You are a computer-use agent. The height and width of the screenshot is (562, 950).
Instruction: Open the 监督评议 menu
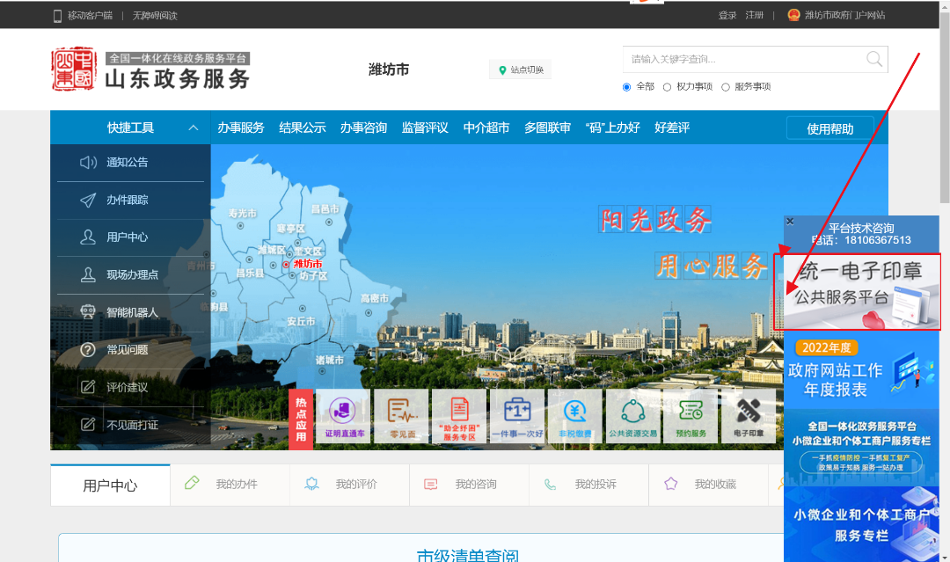click(x=425, y=128)
